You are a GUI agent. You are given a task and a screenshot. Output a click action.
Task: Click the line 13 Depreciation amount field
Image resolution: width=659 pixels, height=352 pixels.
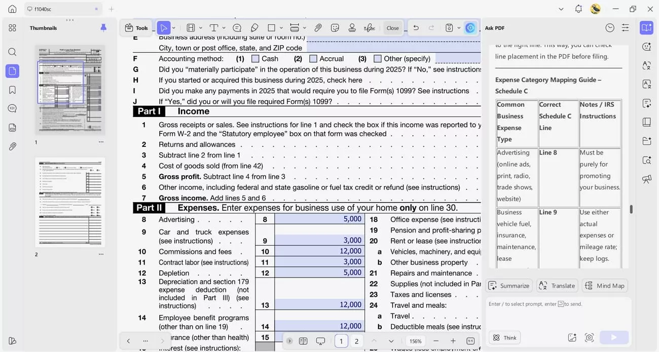319,304
